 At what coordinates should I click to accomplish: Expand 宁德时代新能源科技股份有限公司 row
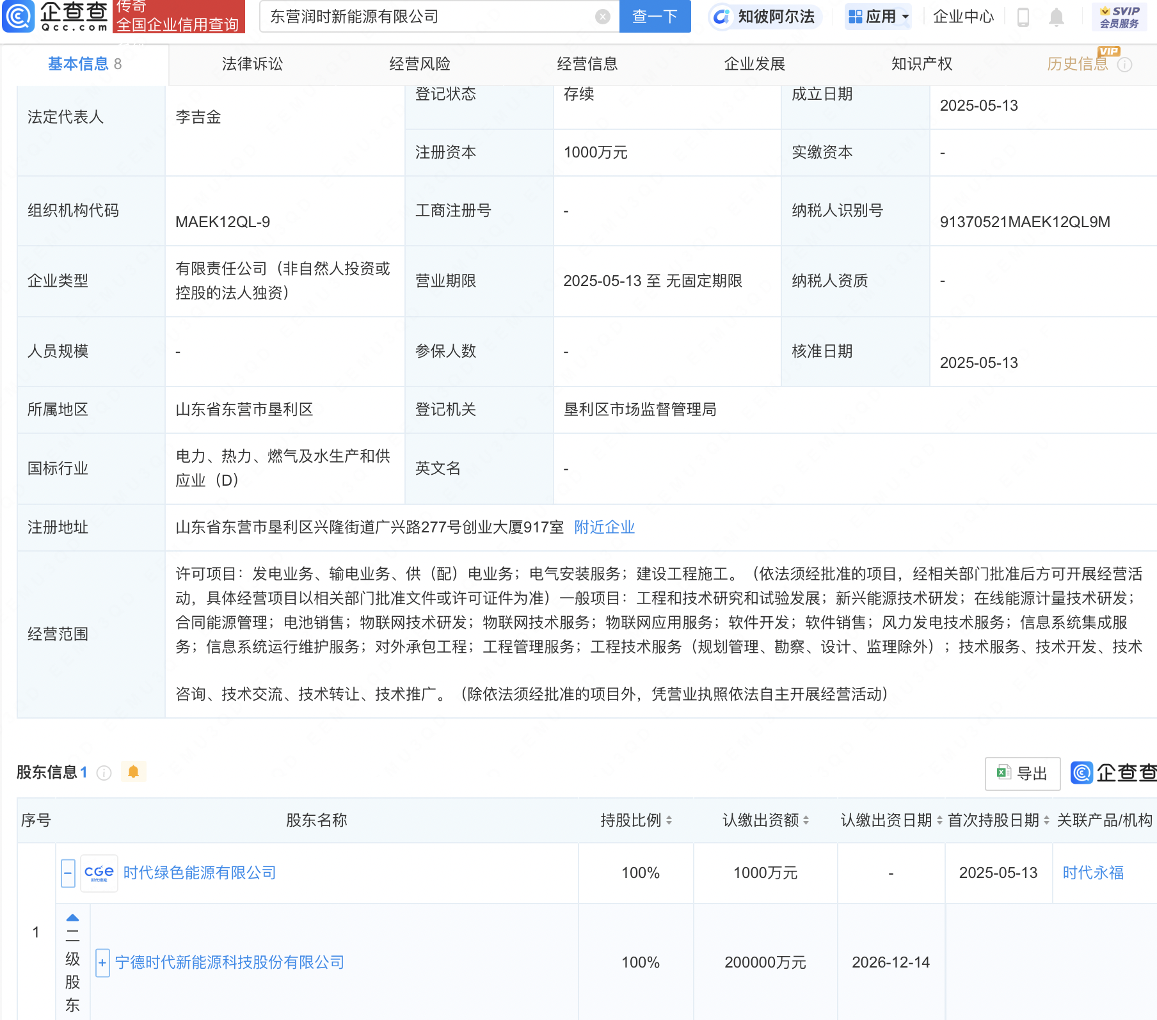coord(102,963)
